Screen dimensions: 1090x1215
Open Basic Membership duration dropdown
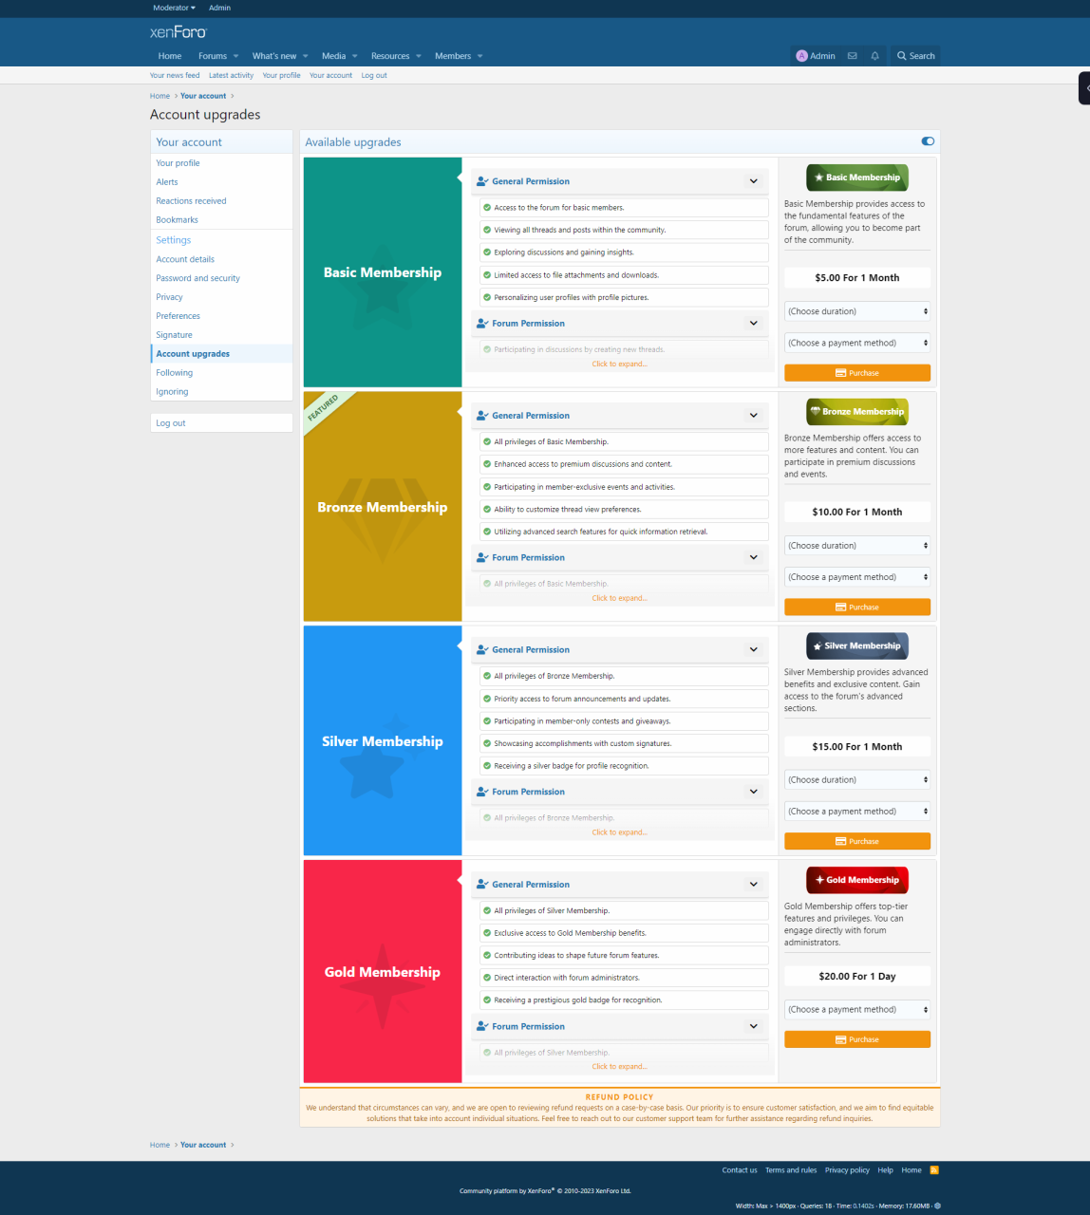(x=856, y=311)
